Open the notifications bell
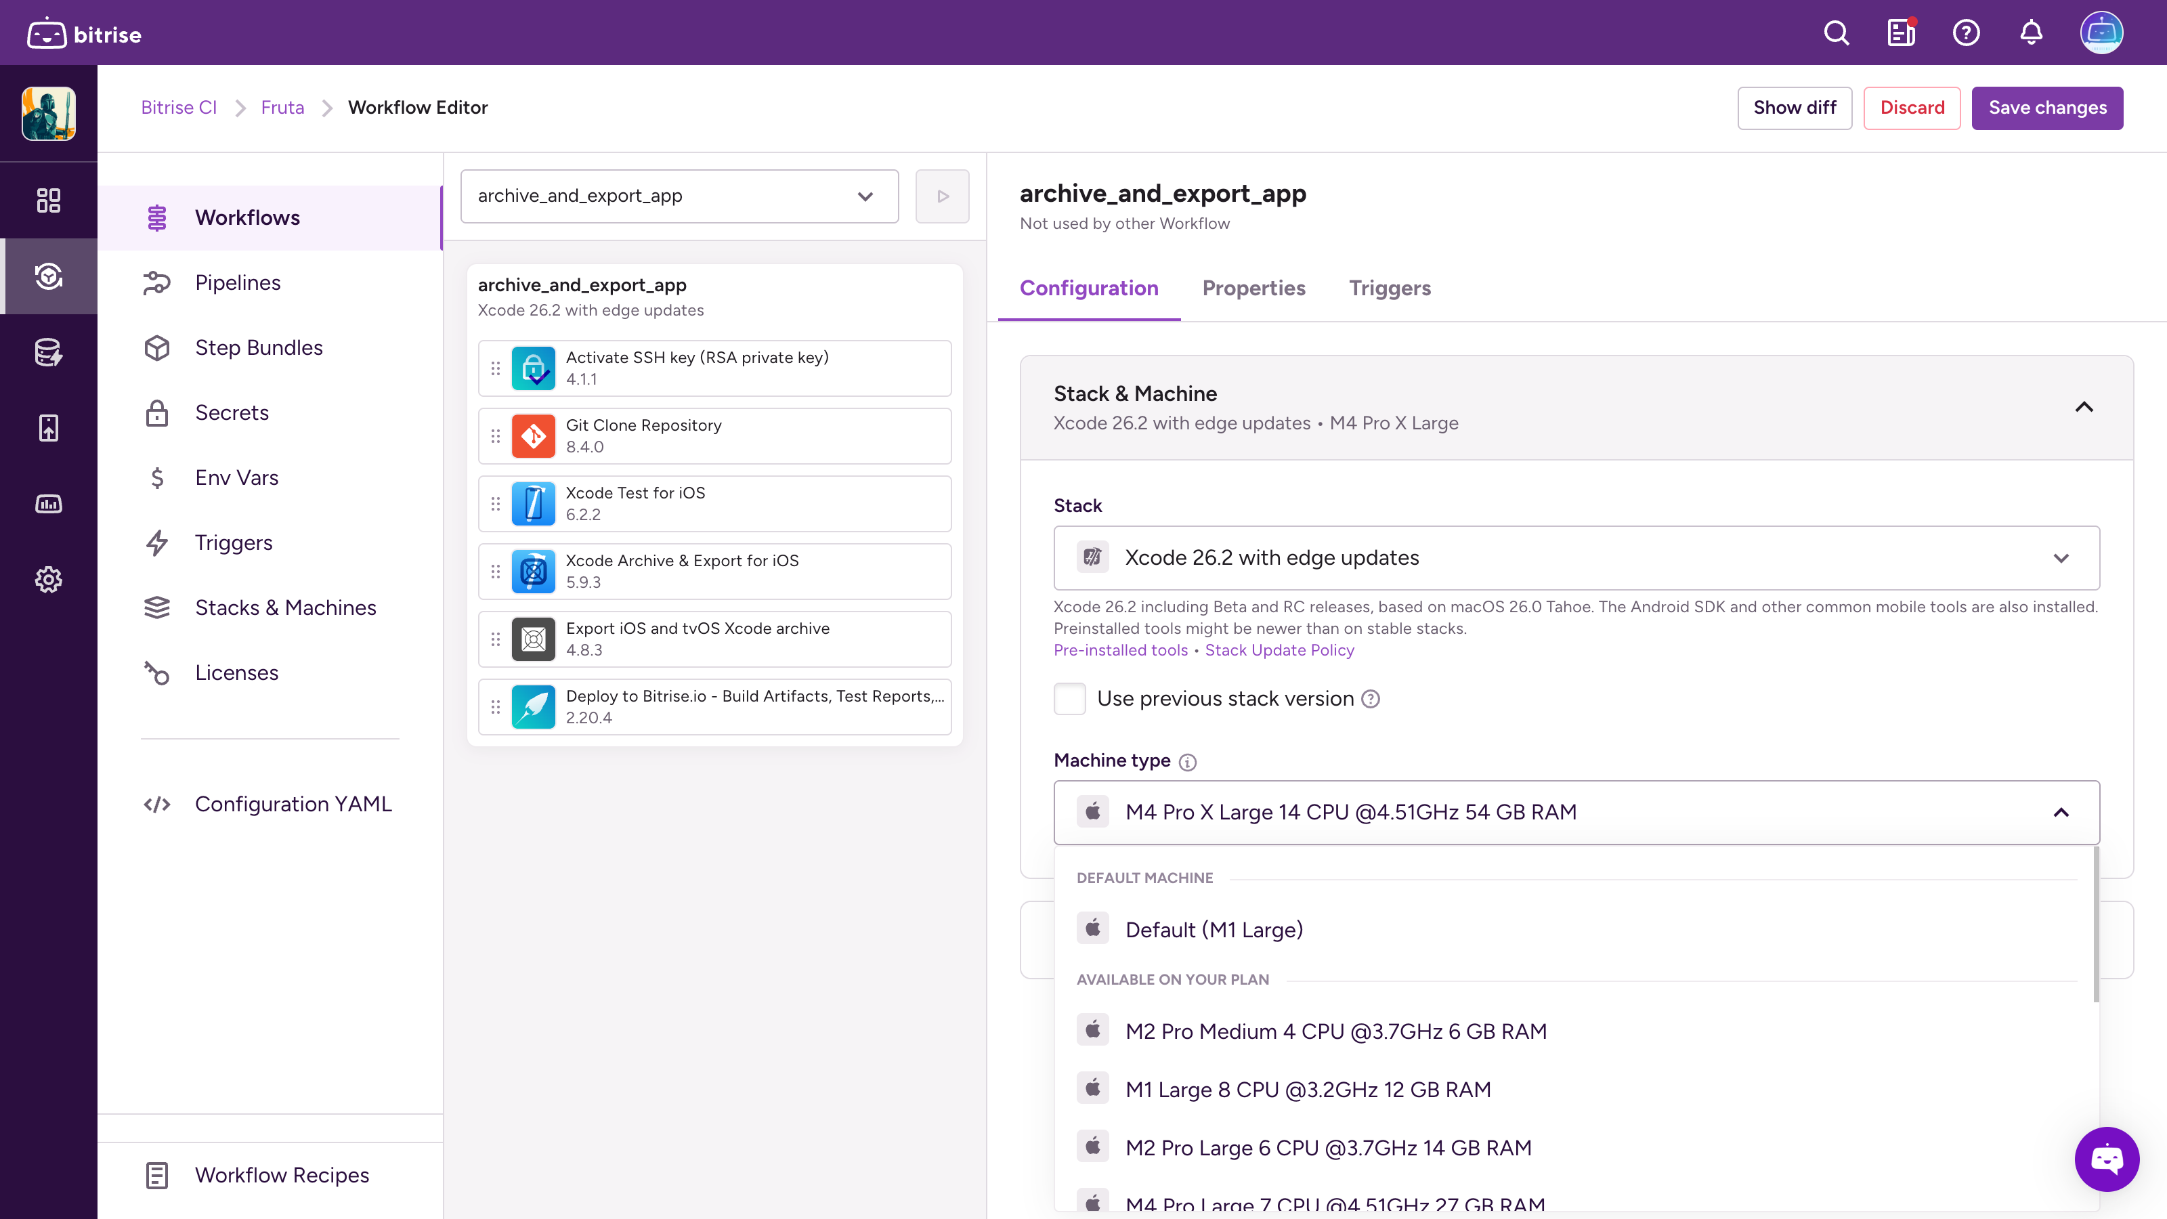This screenshot has height=1219, width=2167. pyautogui.click(x=2031, y=33)
